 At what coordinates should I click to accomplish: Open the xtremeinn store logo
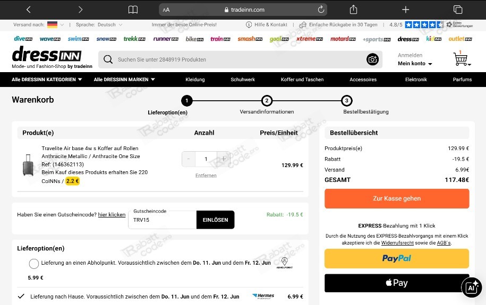(x=310, y=39)
